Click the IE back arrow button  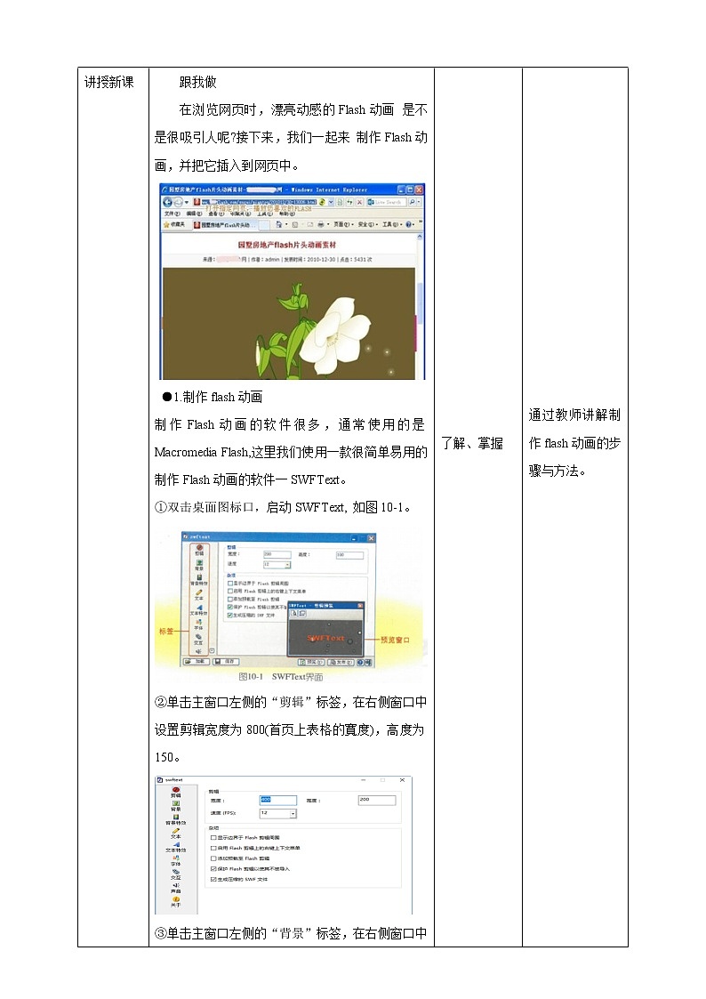(167, 202)
